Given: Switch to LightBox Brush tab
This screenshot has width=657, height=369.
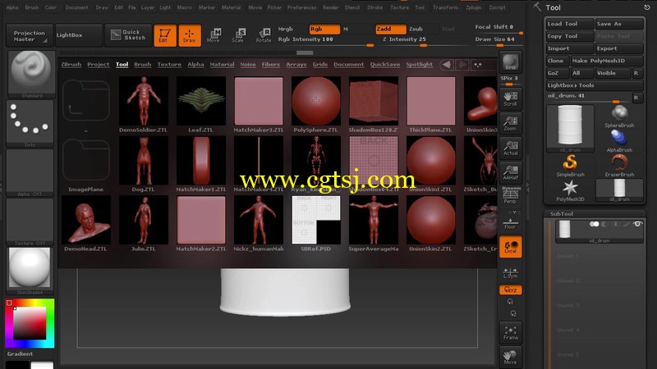Looking at the screenshot, I should tap(142, 65).
